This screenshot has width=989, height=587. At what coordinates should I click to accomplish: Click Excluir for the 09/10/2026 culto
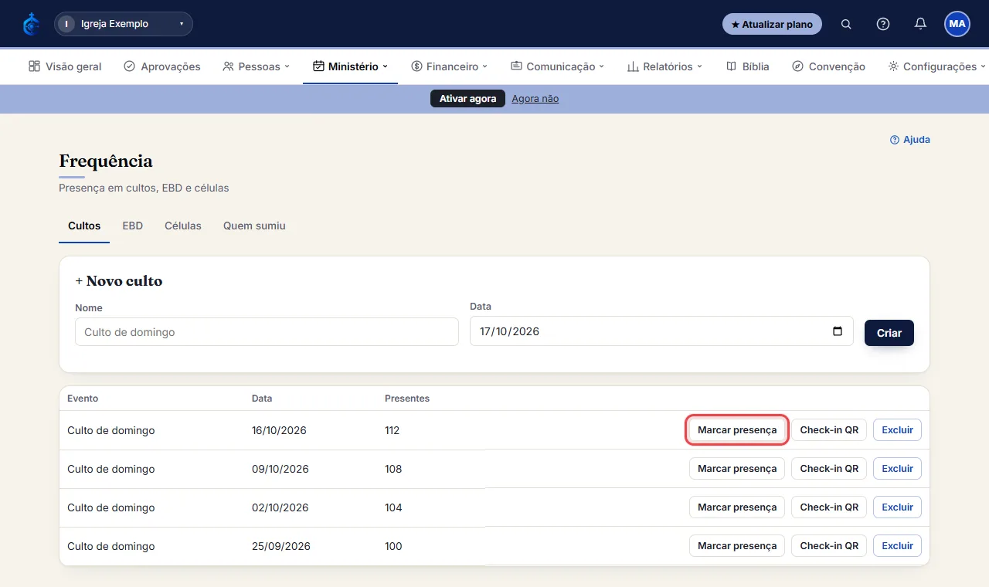coord(897,469)
